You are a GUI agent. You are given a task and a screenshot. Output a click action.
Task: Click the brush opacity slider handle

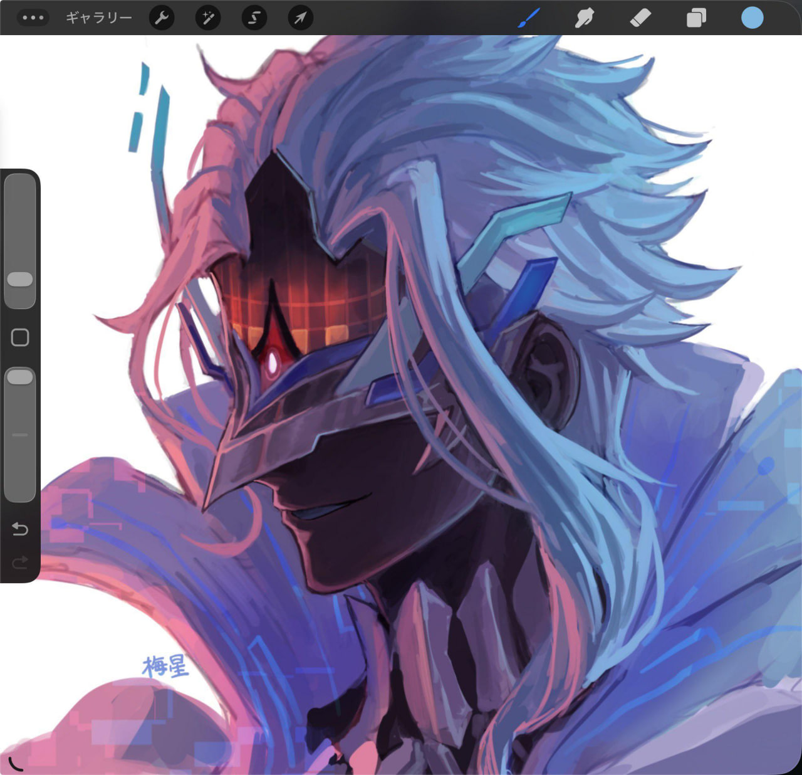[20, 376]
